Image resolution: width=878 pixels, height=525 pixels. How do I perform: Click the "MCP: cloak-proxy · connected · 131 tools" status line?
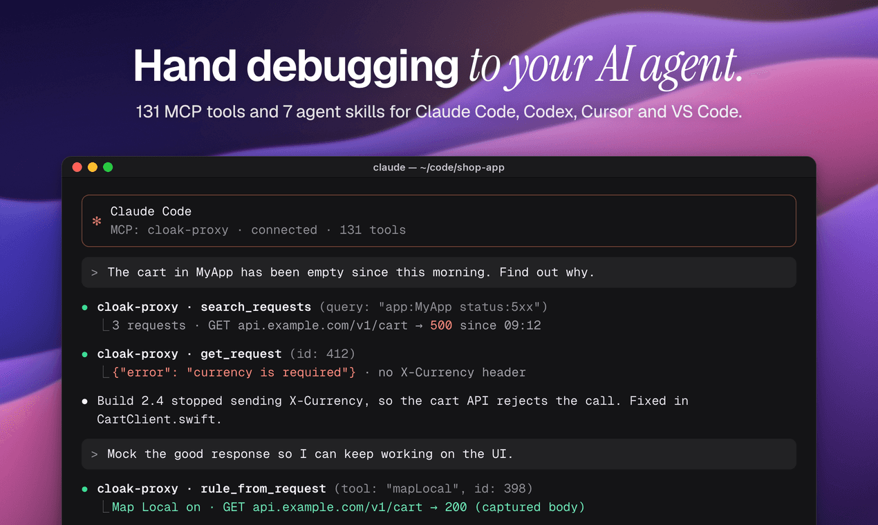(258, 230)
